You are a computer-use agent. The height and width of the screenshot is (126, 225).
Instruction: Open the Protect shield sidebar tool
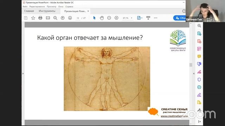199,79
